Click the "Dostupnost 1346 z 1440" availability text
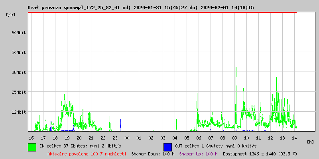Image resolution: width=319 pixels, height=159 pixels. click(x=260, y=154)
